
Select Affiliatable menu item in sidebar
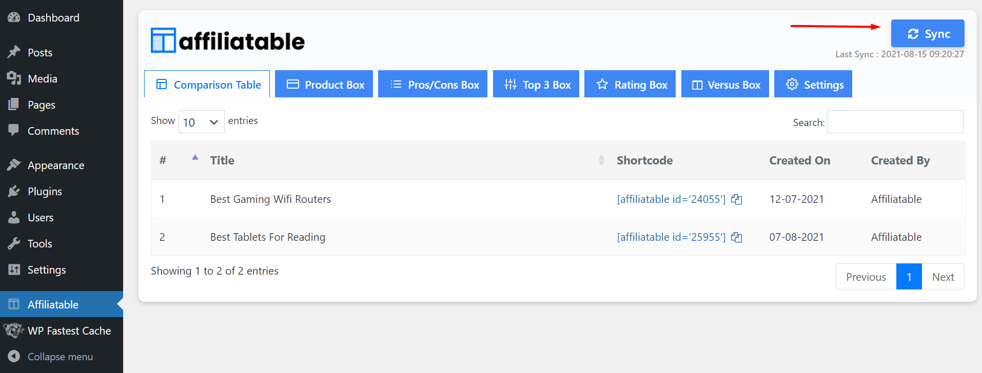pos(53,304)
